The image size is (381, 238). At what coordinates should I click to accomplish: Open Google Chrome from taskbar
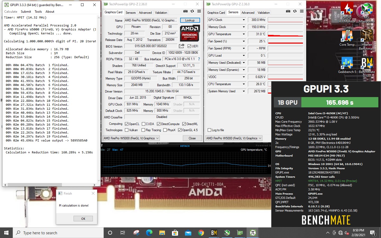click(201, 233)
